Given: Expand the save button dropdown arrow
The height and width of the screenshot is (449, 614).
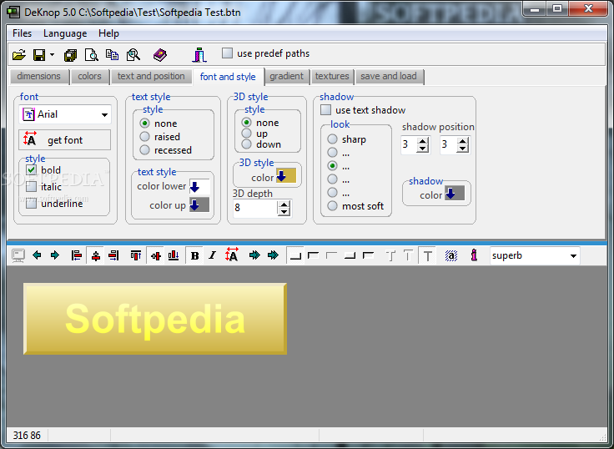Looking at the screenshot, I should pos(52,55).
